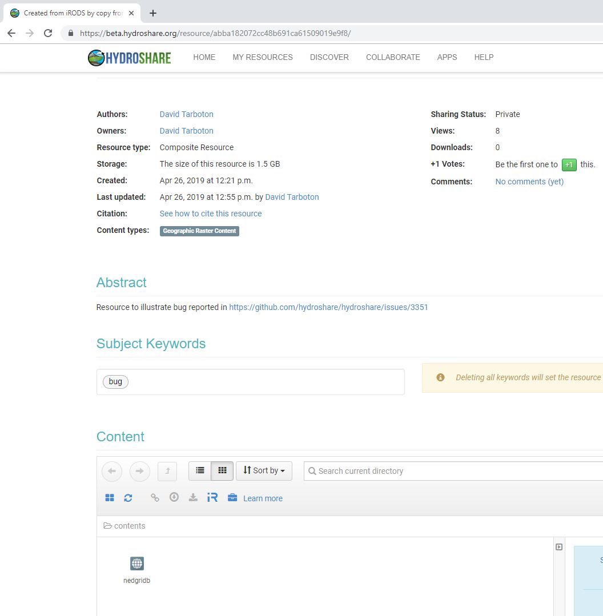
Task: Open the GitHub issue 3351 link
Action: pyautogui.click(x=328, y=307)
